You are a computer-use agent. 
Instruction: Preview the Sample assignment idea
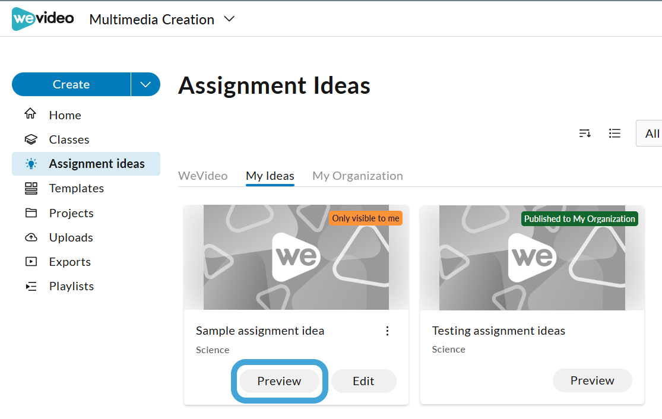point(279,381)
